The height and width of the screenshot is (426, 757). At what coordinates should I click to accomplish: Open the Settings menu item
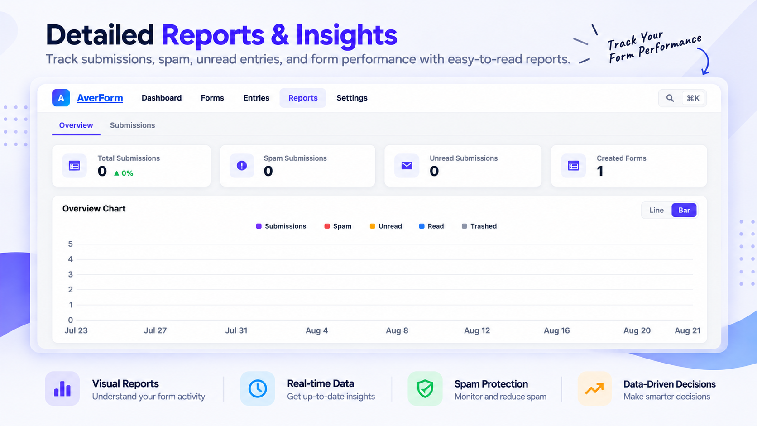352,98
